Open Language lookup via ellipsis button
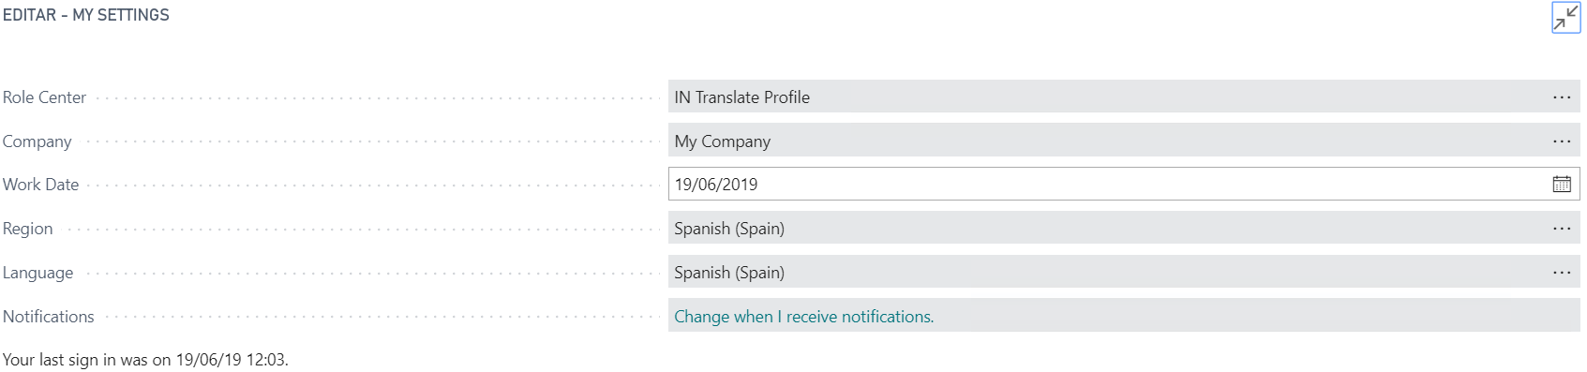This screenshot has height=372, width=1587. [1562, 273]
